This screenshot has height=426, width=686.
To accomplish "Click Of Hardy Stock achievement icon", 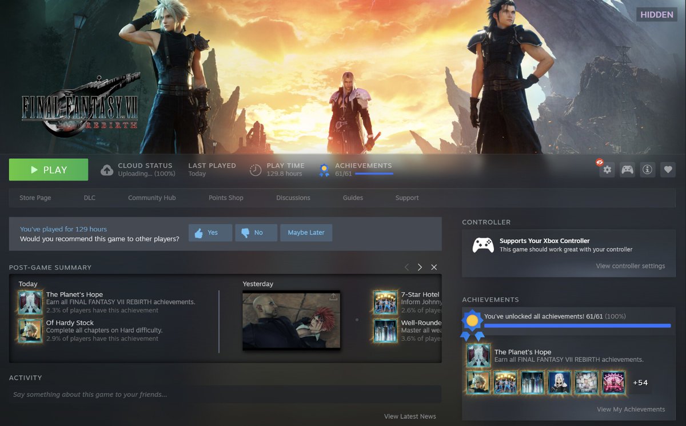I will click(x=30, y=331).
